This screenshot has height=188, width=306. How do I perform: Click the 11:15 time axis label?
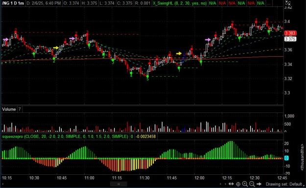point(117,178)
